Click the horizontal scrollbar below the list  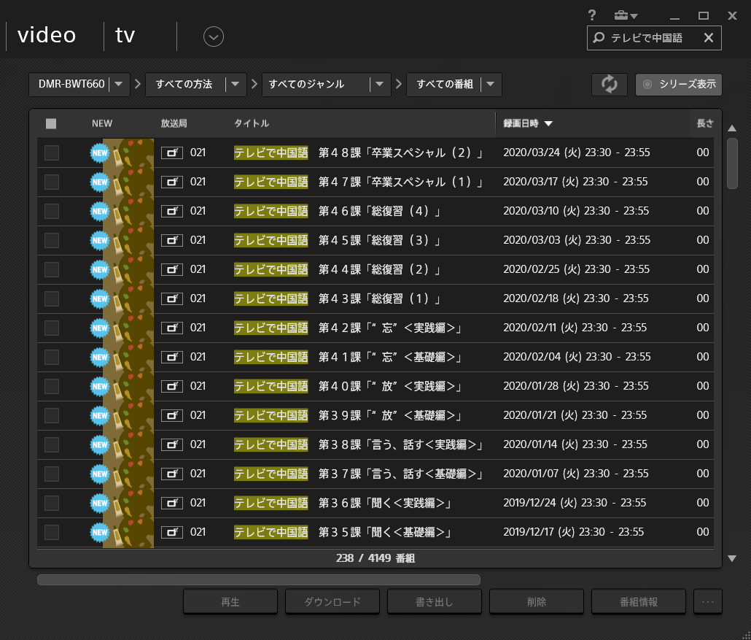pos(259,580)
